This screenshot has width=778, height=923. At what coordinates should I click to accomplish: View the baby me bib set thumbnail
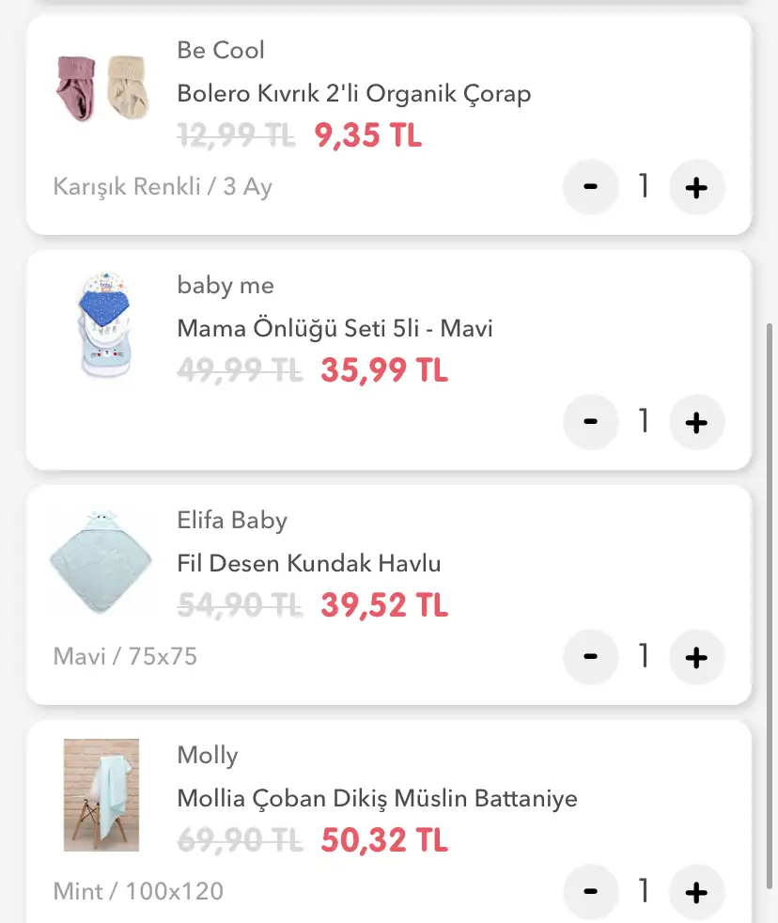pos(101,326)
